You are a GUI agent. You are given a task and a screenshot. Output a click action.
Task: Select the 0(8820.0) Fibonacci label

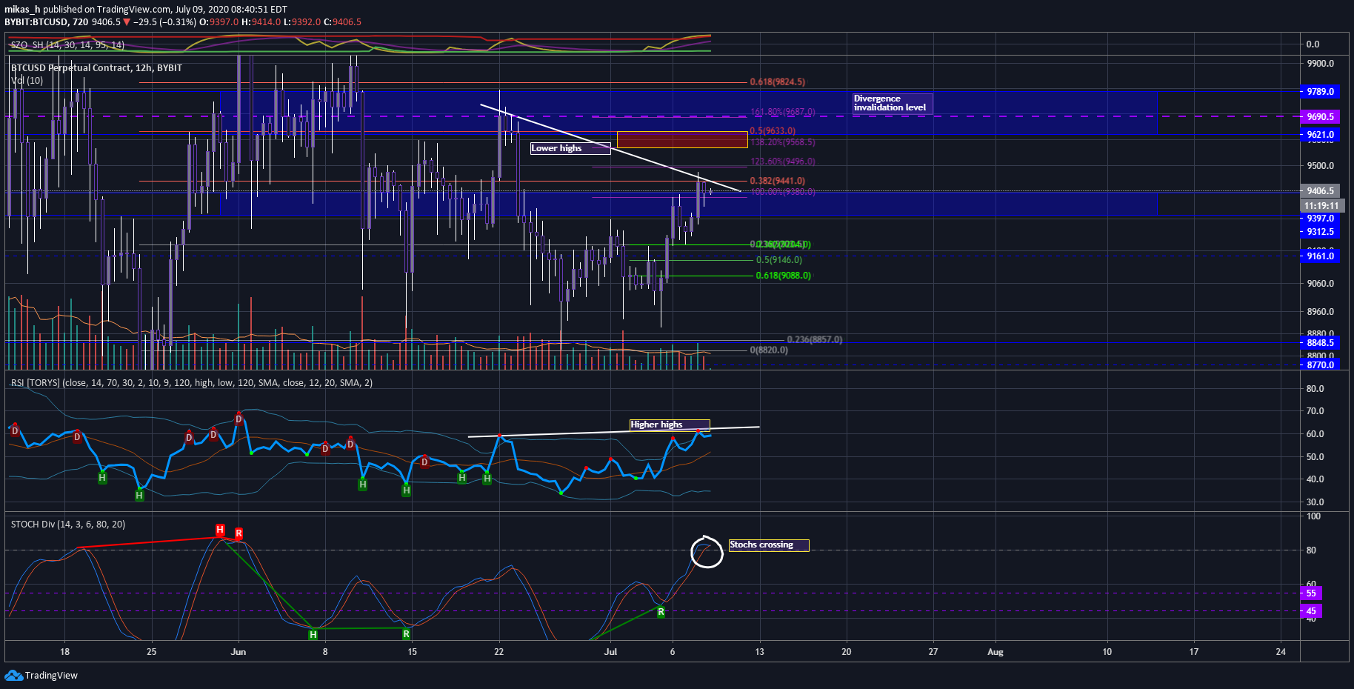click(769, 350)
